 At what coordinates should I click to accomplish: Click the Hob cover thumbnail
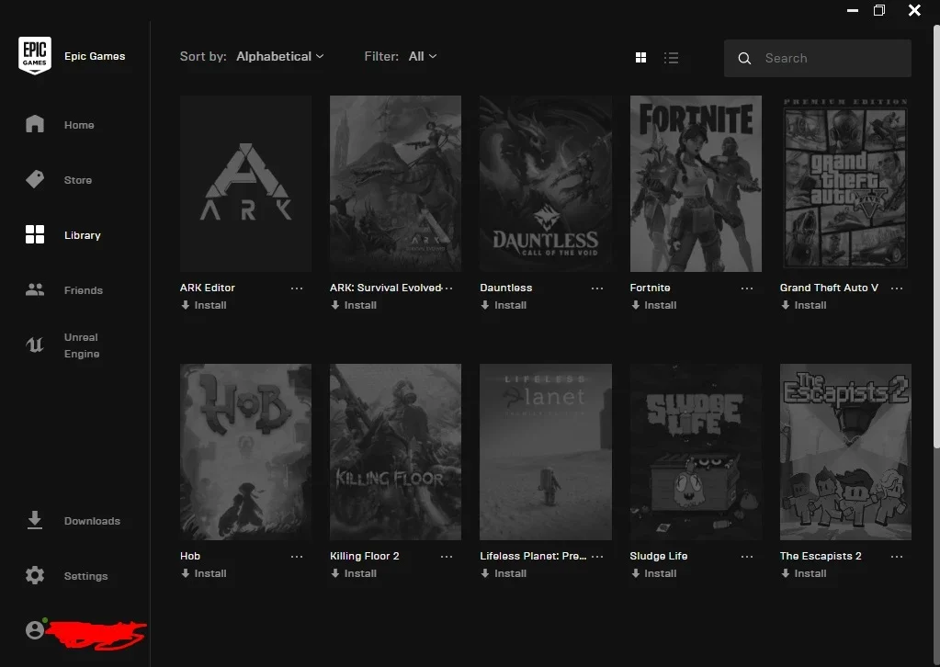pos(245,452)
